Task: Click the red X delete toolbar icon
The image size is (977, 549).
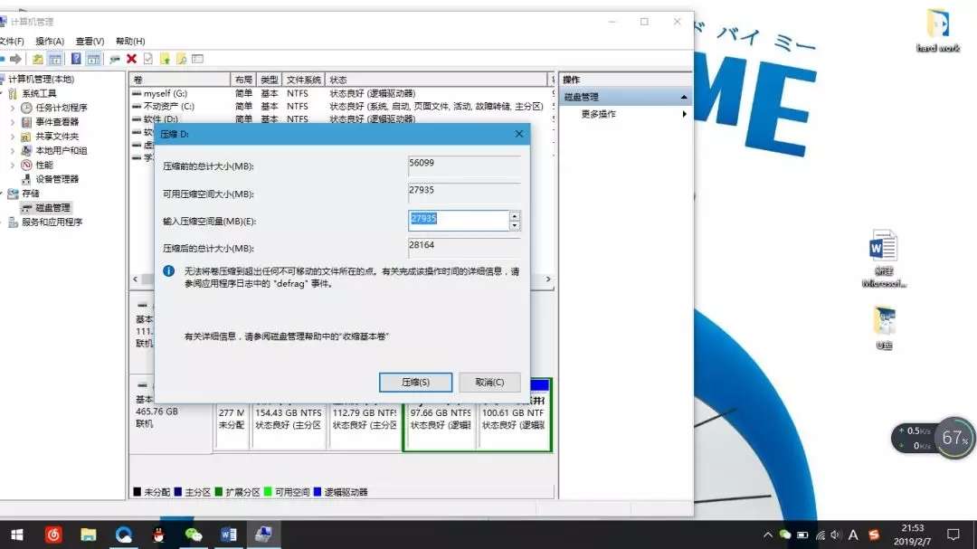Action: (134, 59)
